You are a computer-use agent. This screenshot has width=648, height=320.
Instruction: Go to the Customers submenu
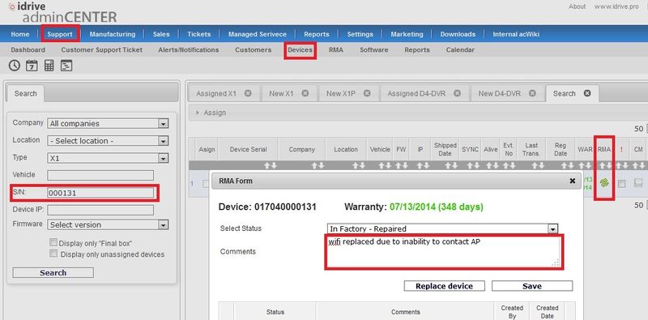coord(254,49)
